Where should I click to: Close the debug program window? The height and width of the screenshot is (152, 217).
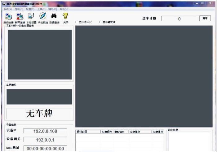pyautogui.click(x=210, y=3)
